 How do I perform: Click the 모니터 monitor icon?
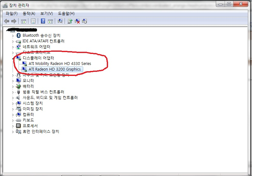pyautogui.click(x=19, y=81)
